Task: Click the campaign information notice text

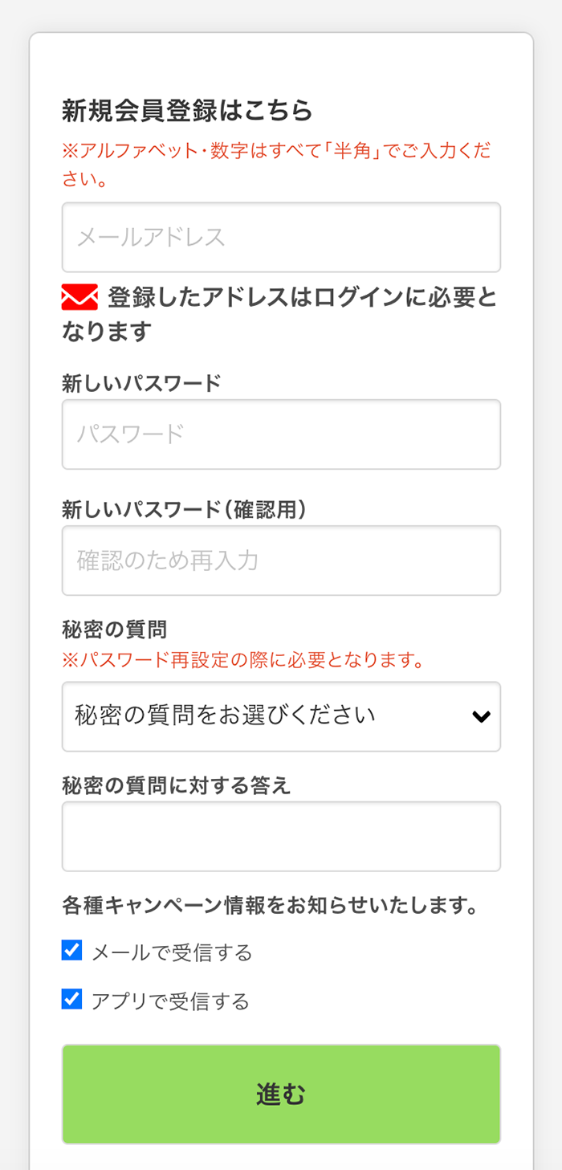Action: point(271,906)
